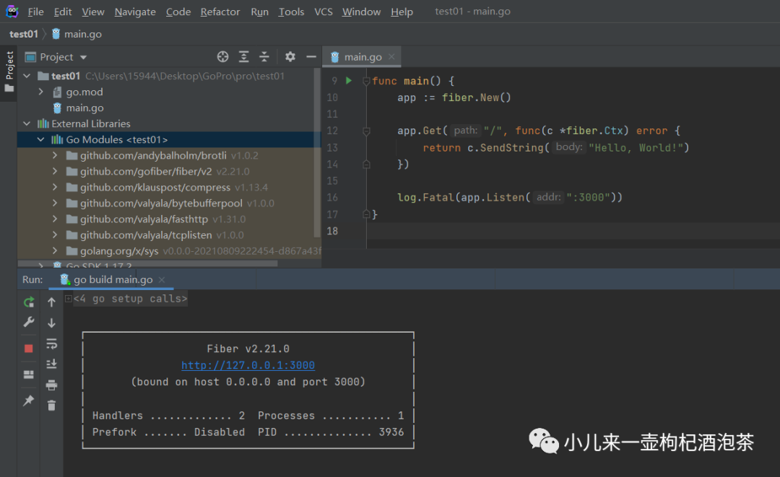This screenshot has width=780, height=477.
Task: Toggle soft-wrap in Run console
Action: [x=51, y=343]
